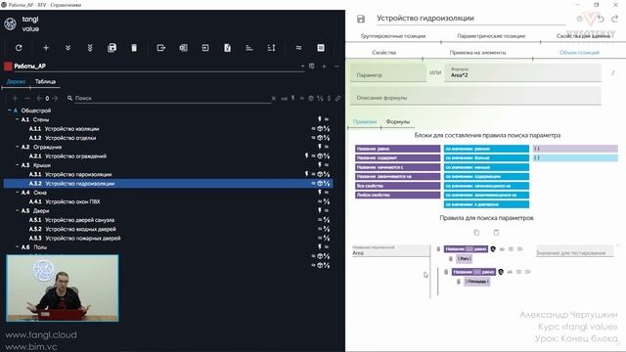
Task: Click the import box-with-arrow toolbar icon
Action: tap(205, 48)
